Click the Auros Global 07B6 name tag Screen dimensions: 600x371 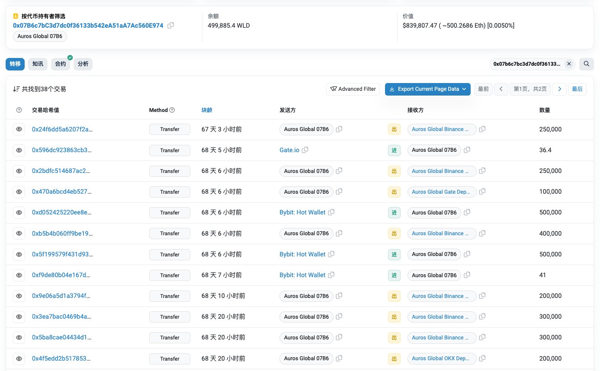(40, 36)
